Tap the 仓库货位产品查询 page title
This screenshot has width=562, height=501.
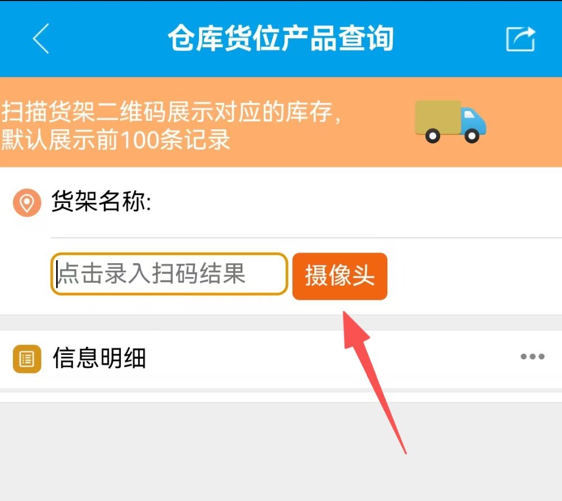pyautogui.click(x=281, y=38)
